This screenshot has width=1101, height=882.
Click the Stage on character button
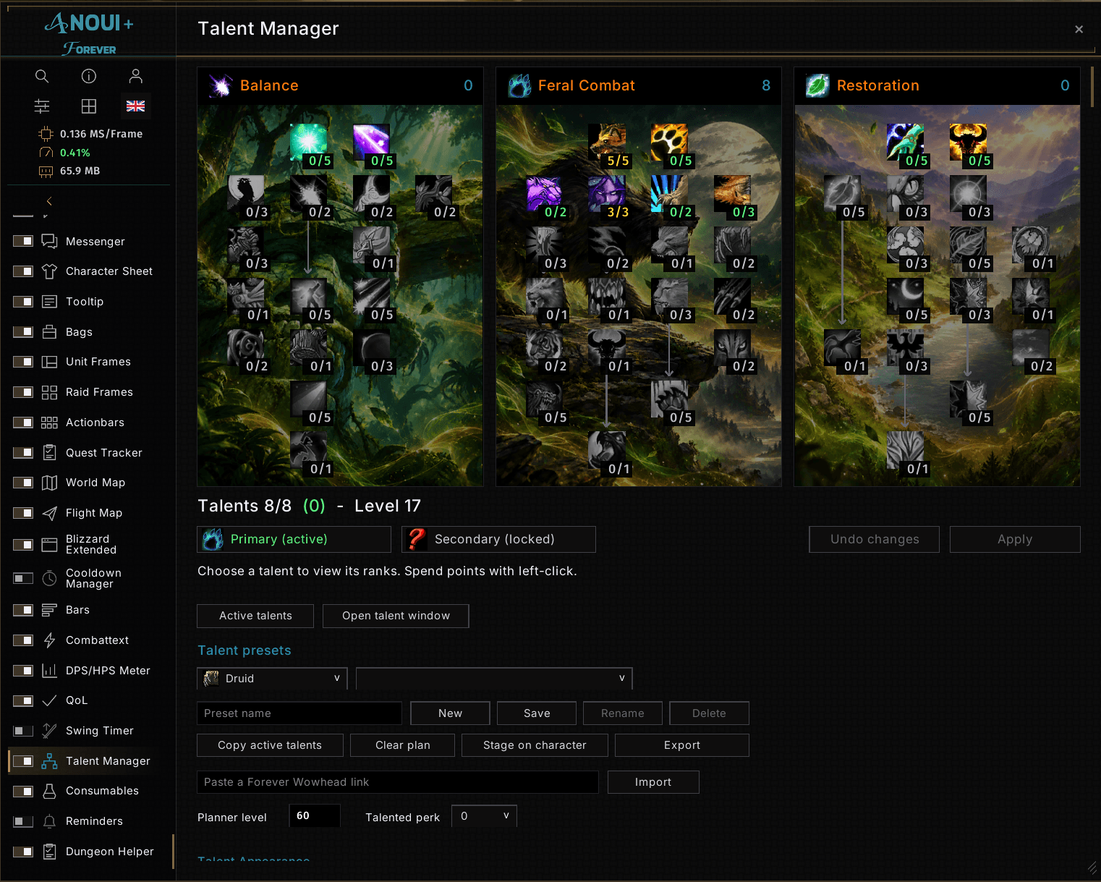[x=535, y=745]
